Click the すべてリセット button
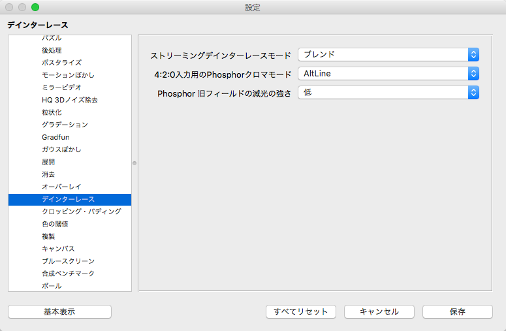Image resolution: width=506 pixels, height=331 pixels. 301,311
